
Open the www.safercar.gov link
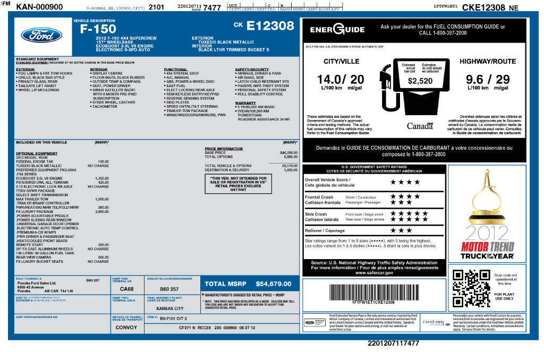click(374, 273)
